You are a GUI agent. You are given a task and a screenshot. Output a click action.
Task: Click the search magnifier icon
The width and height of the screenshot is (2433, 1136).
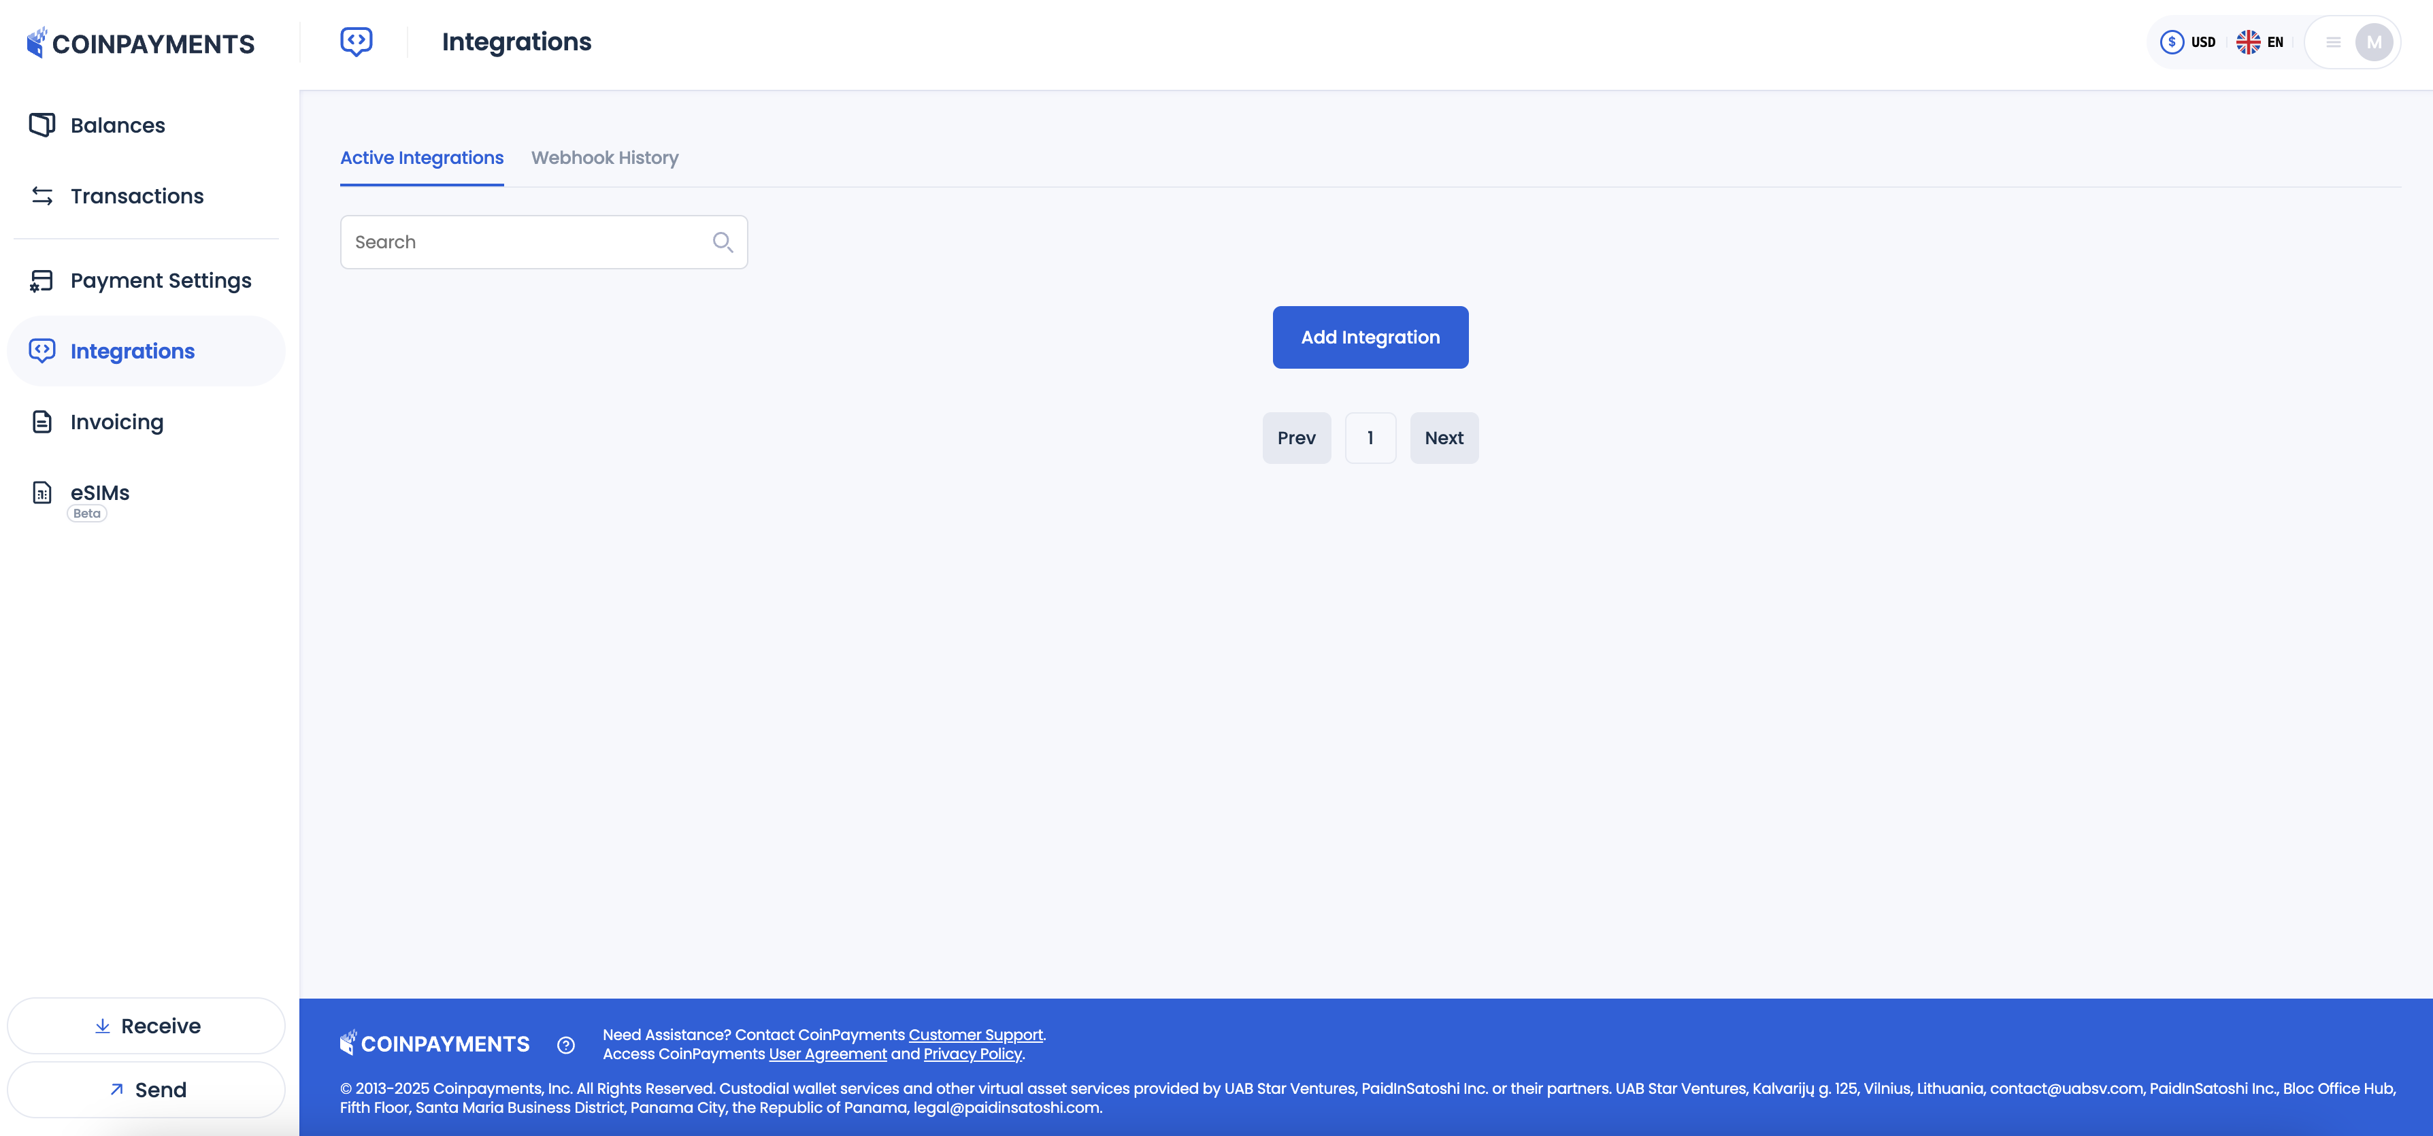click(x=723, y=243)
